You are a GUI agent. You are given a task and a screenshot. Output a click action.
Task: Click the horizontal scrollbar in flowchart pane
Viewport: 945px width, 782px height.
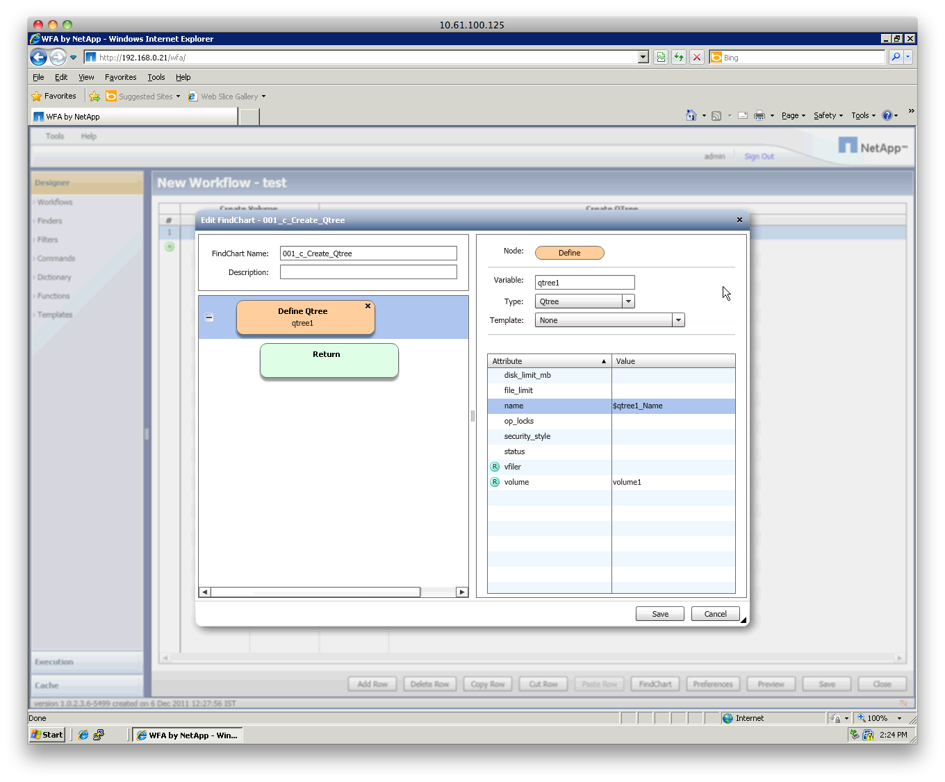click(x=315, y=592)
